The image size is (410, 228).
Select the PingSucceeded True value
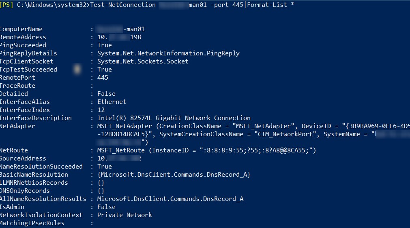point(105,45)
